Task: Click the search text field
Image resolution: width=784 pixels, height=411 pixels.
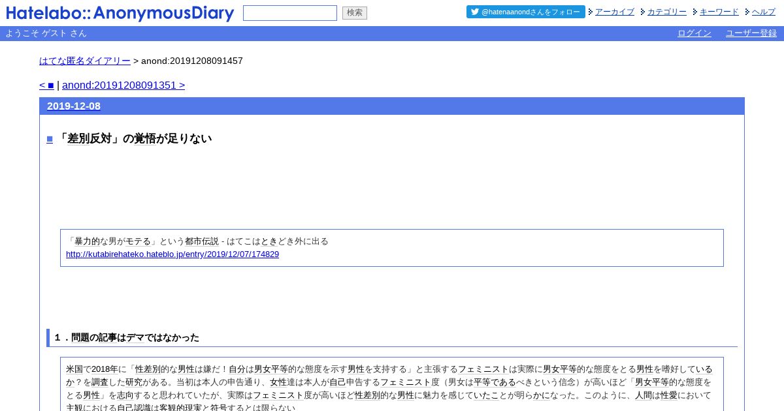Action: (x=290, y=13)
